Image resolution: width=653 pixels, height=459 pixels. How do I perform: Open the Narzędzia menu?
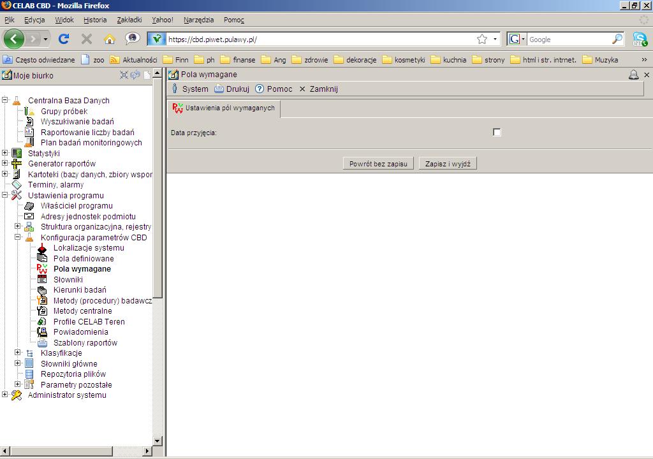199,20
